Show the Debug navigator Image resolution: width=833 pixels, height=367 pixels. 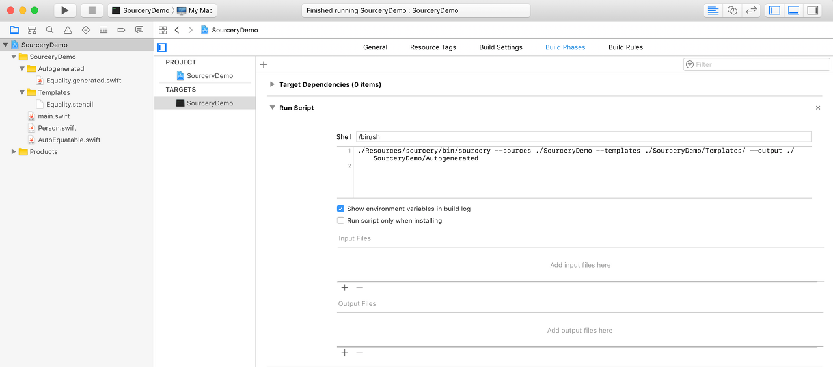click(x=103, y=30)
